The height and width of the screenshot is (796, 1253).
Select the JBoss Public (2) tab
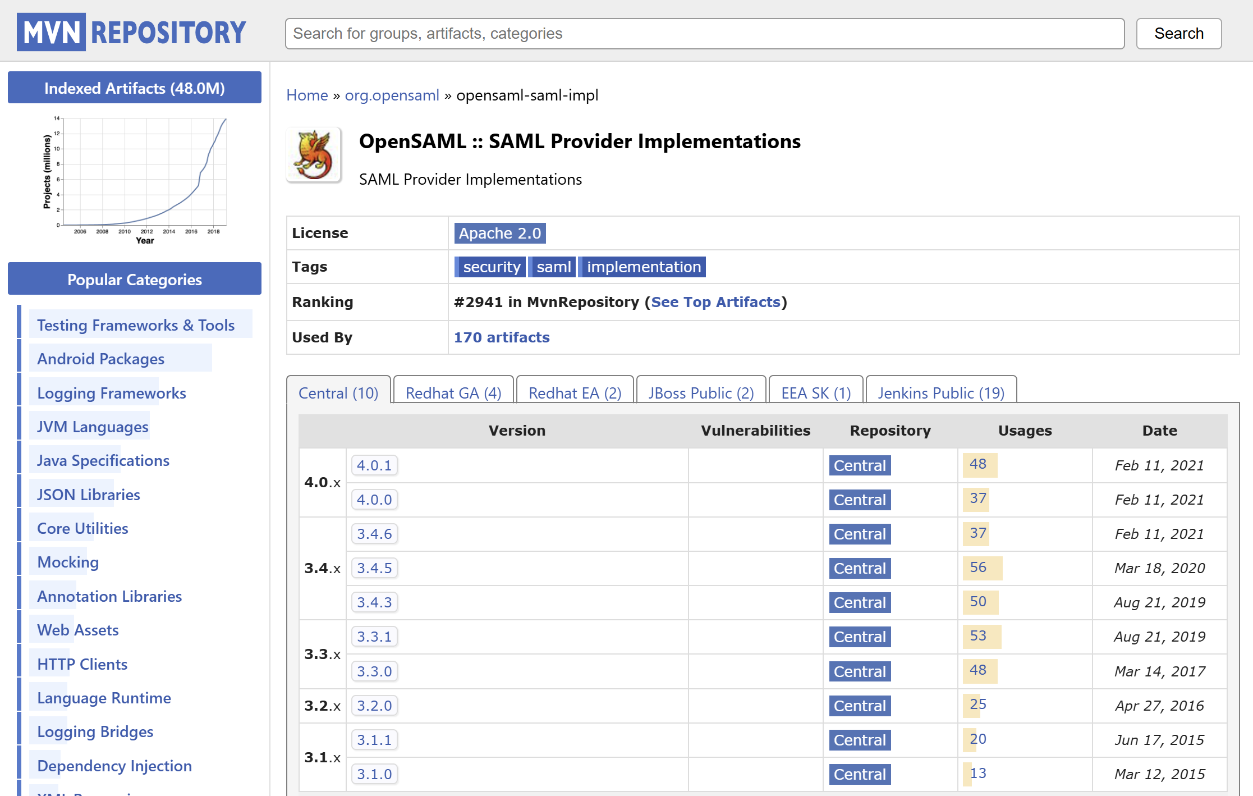[701, 392]
